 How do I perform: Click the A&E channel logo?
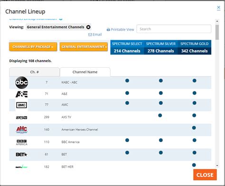pos(21,94)
